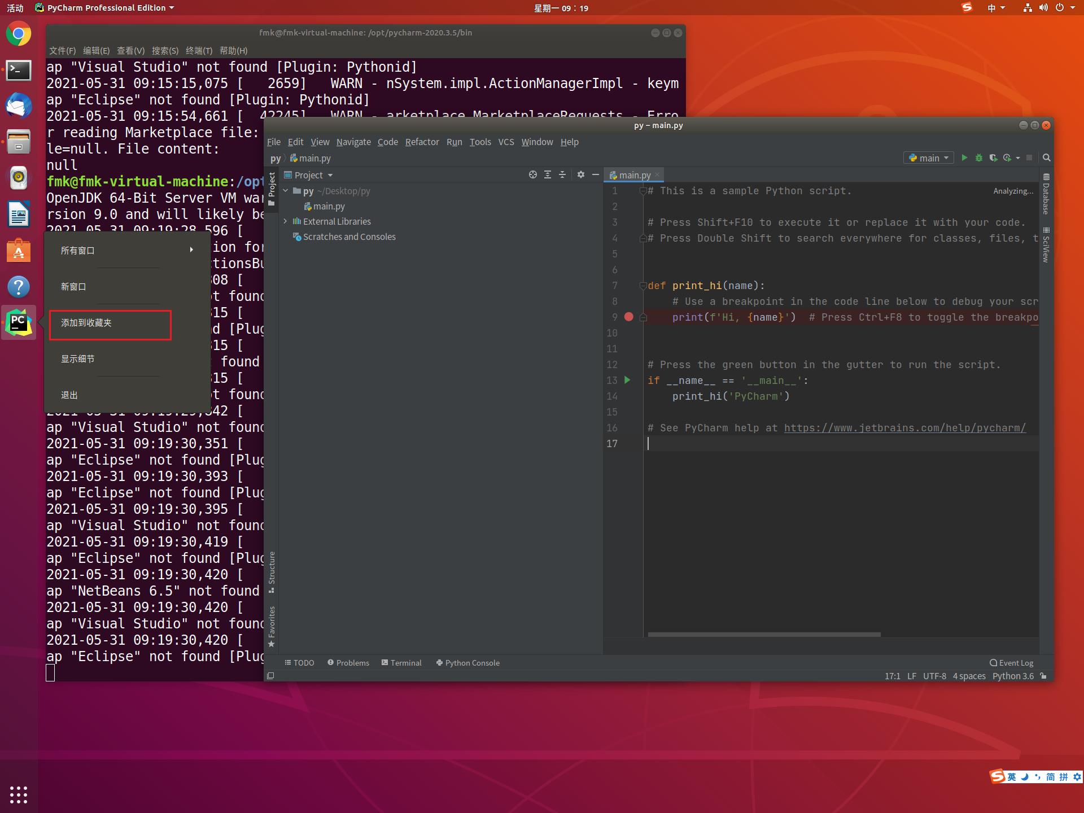Image resolution: width=1084 pixels, height=813 pixels.
Task: Switch to main.py editor tab
Action: pyautogui.click(x=635, y=175)
